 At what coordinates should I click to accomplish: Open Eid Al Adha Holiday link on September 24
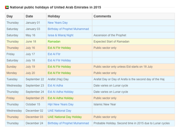click(61, 92)
